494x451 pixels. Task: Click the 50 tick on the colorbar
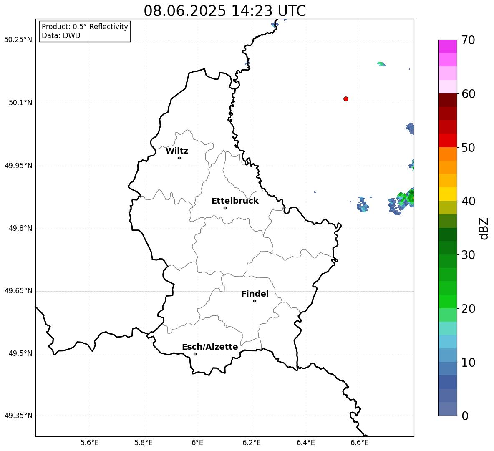click(x=468, y=148)
